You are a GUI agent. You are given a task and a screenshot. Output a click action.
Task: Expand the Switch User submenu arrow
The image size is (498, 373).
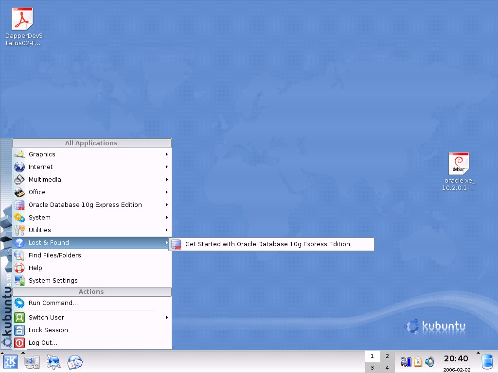(x=166, y=318)
